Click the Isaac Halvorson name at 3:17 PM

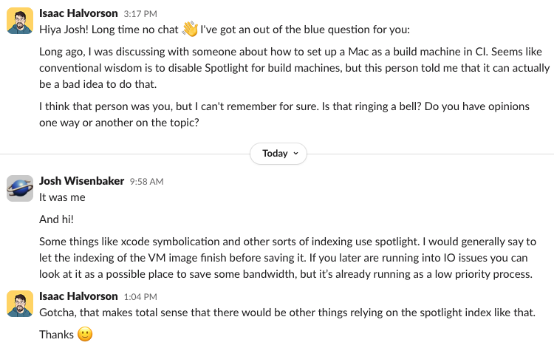click(78, 13)
